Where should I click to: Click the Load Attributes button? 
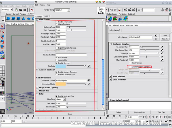tap(139, 112)
